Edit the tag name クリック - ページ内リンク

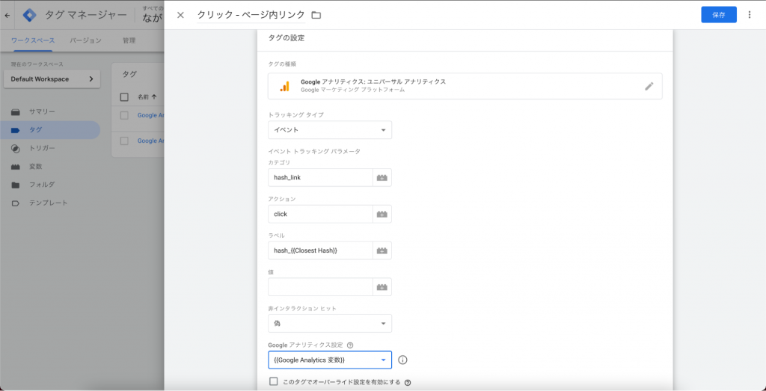251,15
